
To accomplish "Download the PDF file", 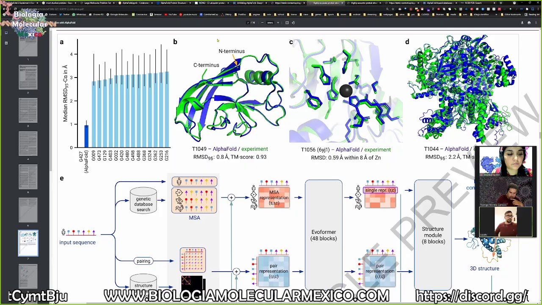I will click(522, 22).
